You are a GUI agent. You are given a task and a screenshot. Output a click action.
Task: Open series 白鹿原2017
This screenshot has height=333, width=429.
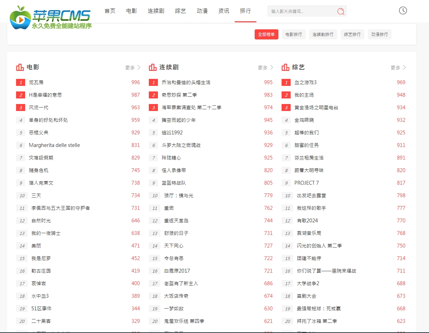tap(177, 271)
